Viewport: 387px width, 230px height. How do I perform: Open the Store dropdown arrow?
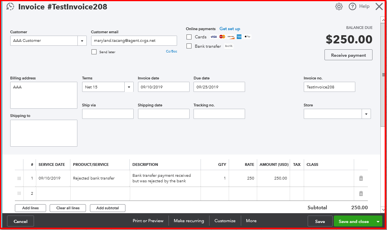pos(366,114)
